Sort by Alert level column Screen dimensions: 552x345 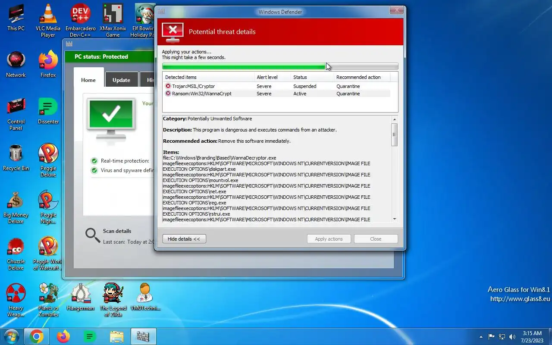tap(272, 77)
